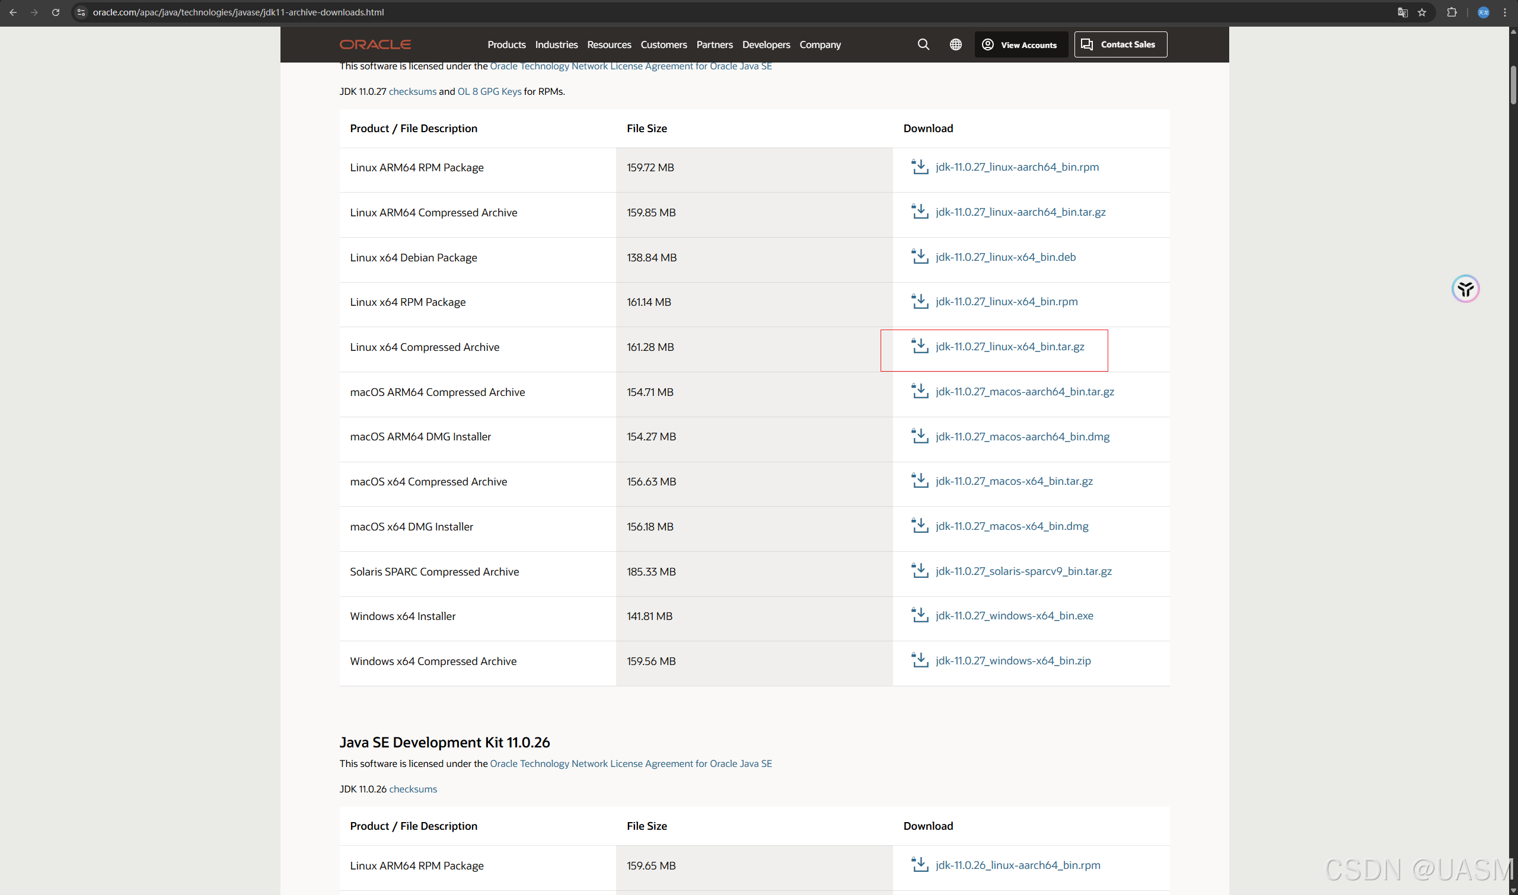Open the Company menu
1518x895 pixels.
pos(820,44)
